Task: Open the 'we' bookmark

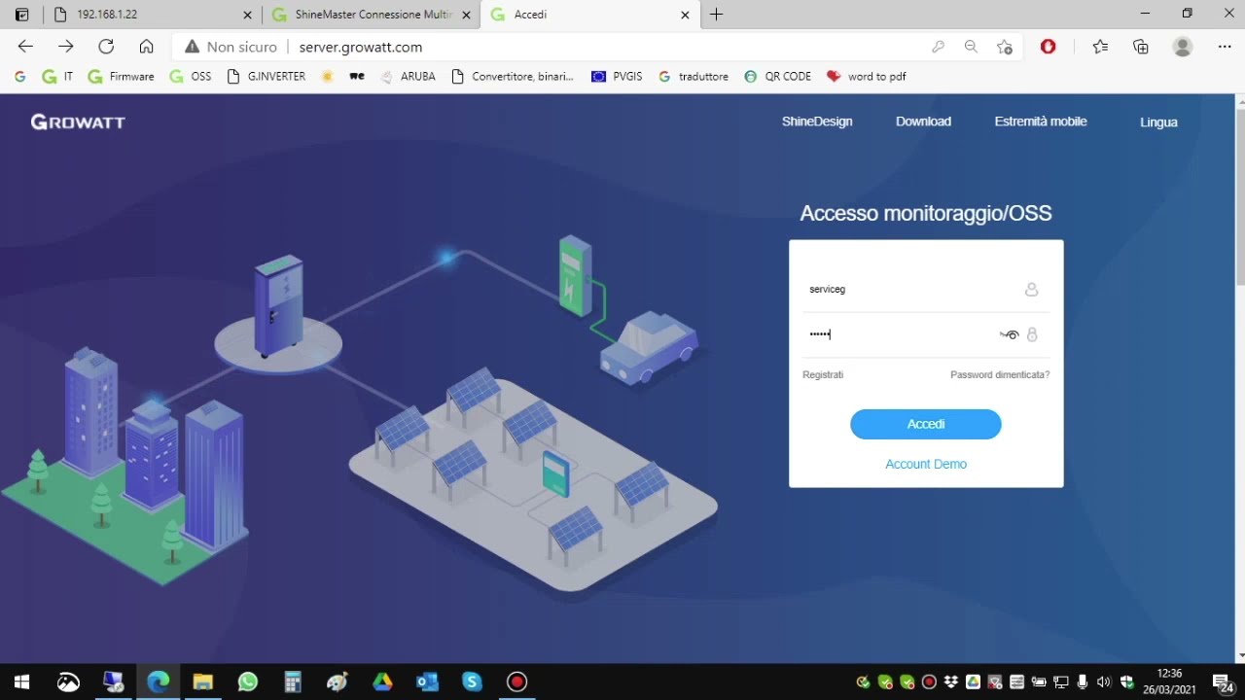Action: pos(357,76)
